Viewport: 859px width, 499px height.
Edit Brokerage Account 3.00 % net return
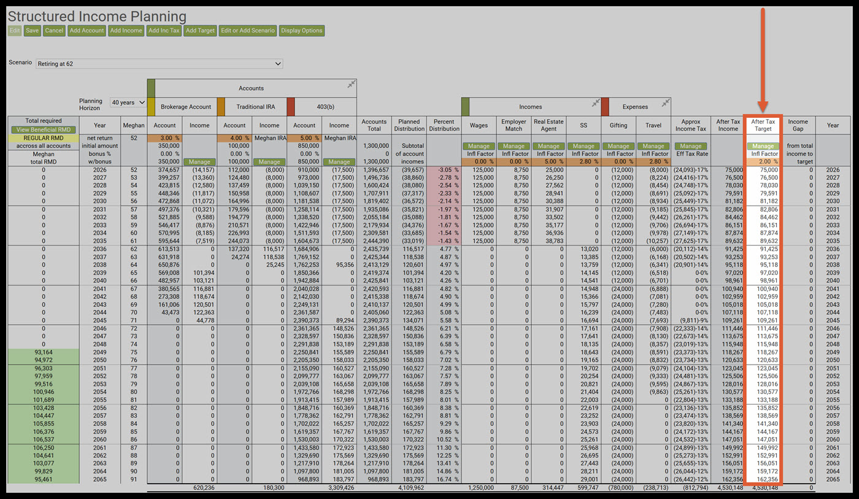pos(164,138)
